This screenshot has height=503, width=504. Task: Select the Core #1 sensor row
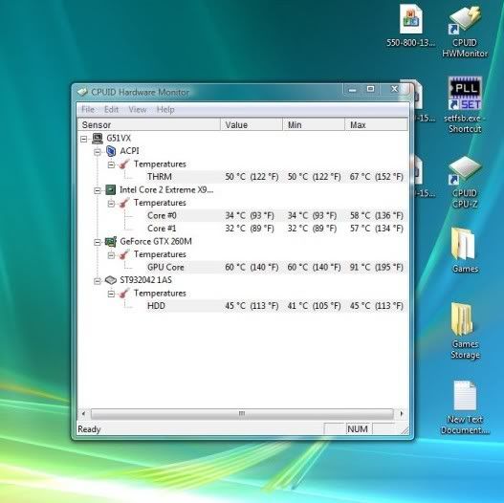275,229
